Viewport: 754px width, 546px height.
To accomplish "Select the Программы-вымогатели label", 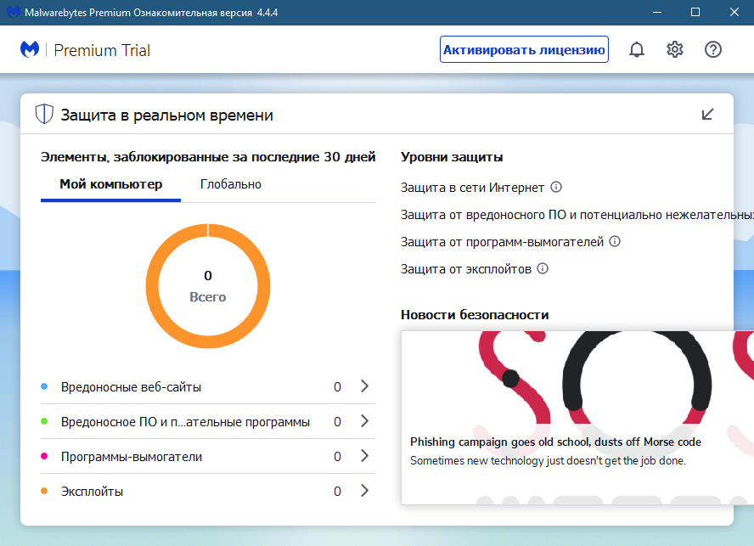I will [x=132, y=457].
